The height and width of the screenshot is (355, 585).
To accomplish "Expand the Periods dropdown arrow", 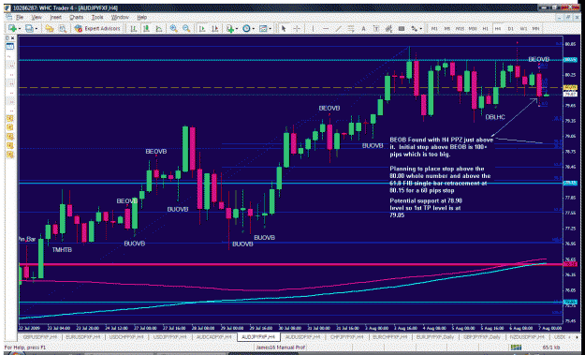I will (x=254, y=29).
